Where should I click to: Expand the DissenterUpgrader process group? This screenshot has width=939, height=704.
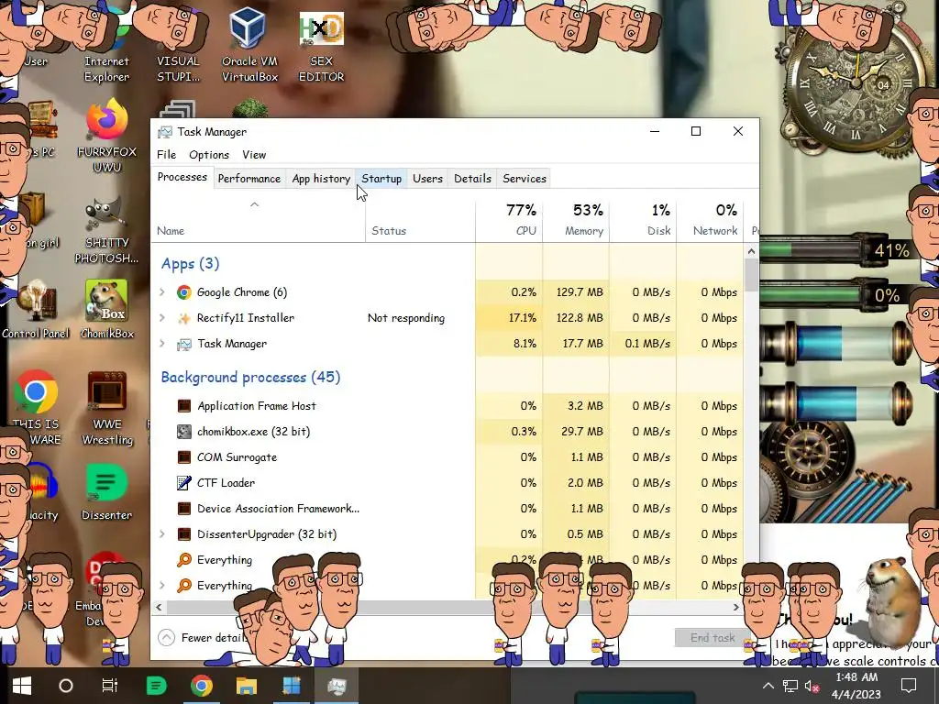[x=161, y=534]
